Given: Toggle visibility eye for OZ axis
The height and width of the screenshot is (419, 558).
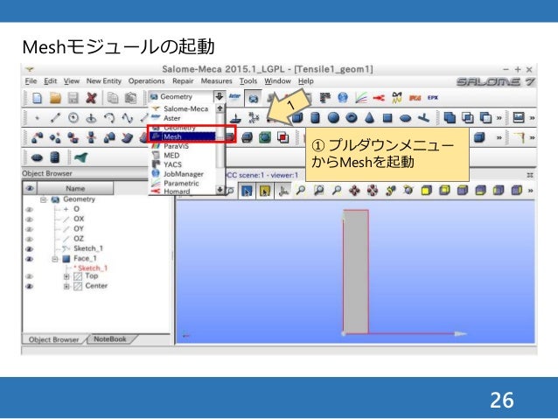Looking at the screenshot, I should click(x=29, y=239).
